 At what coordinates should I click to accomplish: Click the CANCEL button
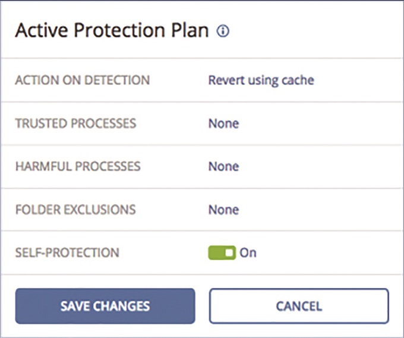coord(299,306)
